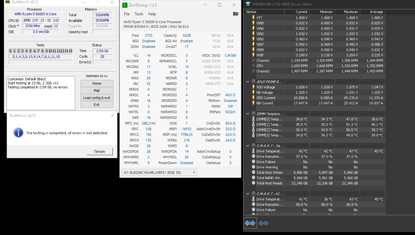415x235 pixels.
Task: Click the testmem.tz.ru label
Action: 97,76
